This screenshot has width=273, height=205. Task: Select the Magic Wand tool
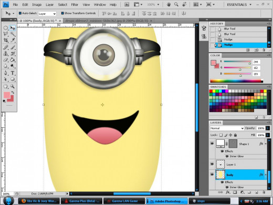pos(13,34)
